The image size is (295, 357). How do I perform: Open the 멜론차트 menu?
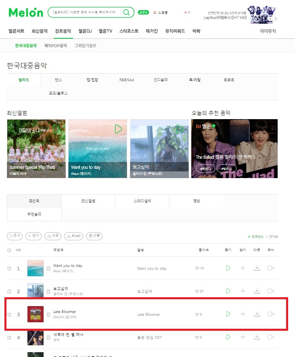[x=17, y=31]
